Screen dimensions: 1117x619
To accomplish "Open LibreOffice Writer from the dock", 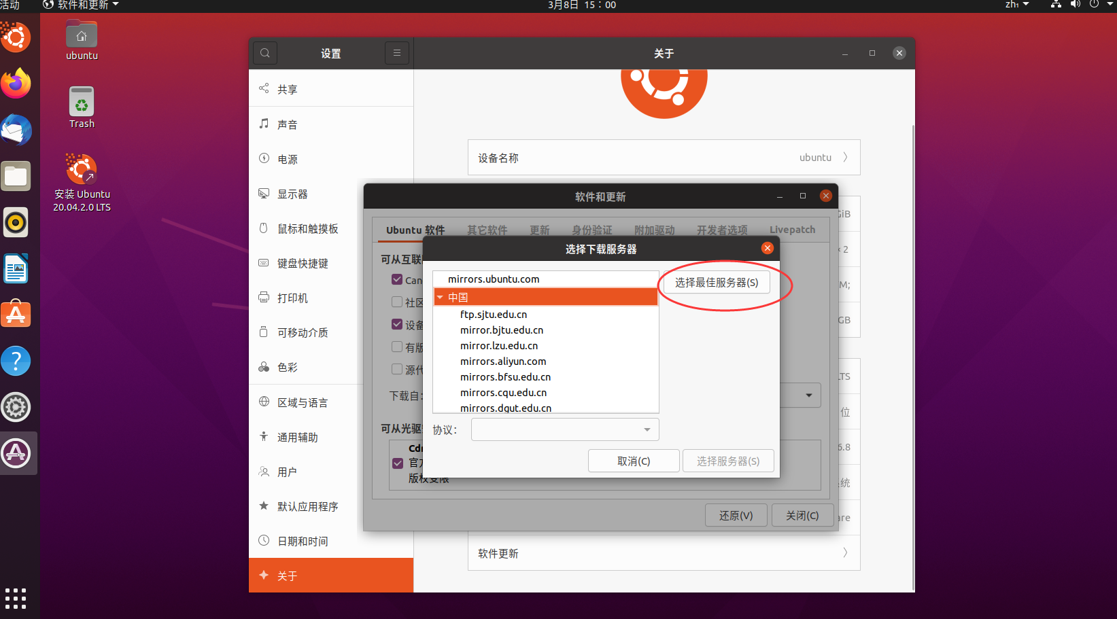I will [x=16, y=268].
